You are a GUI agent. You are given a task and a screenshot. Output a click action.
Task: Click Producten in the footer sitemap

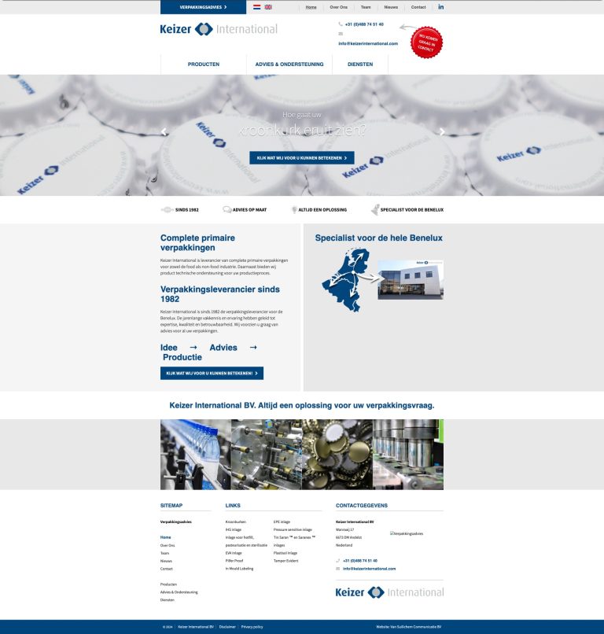168,584
